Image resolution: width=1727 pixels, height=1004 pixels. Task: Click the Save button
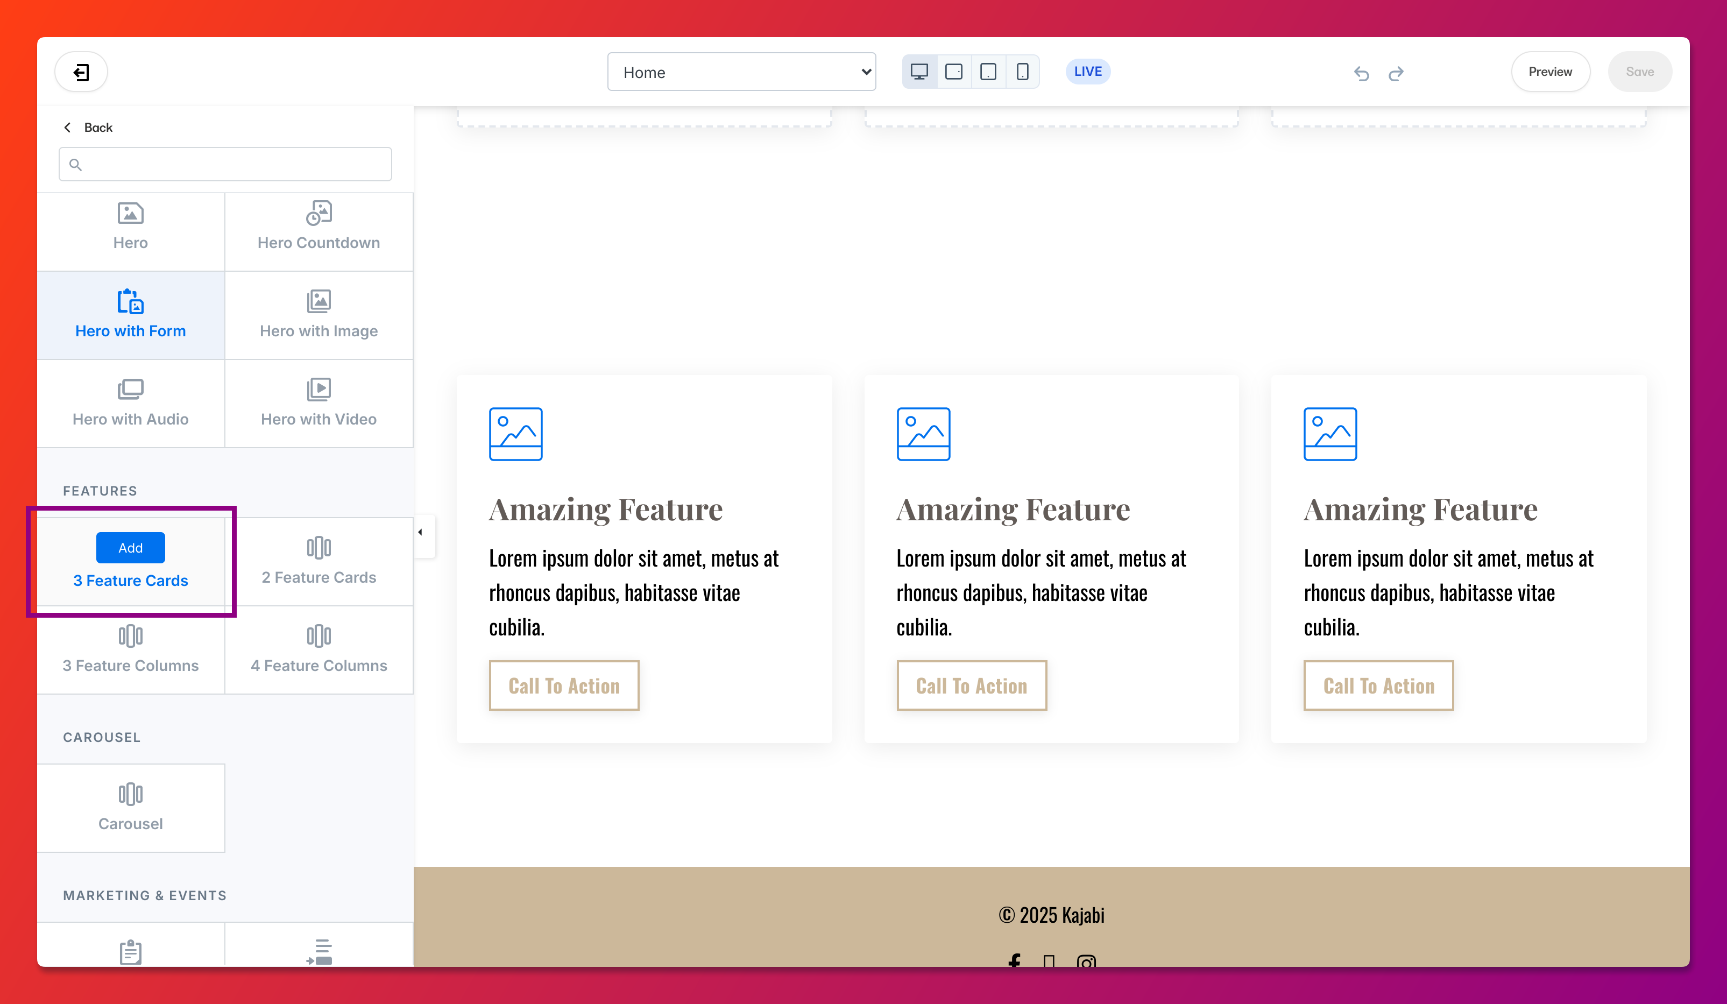tap(1639, 72)
